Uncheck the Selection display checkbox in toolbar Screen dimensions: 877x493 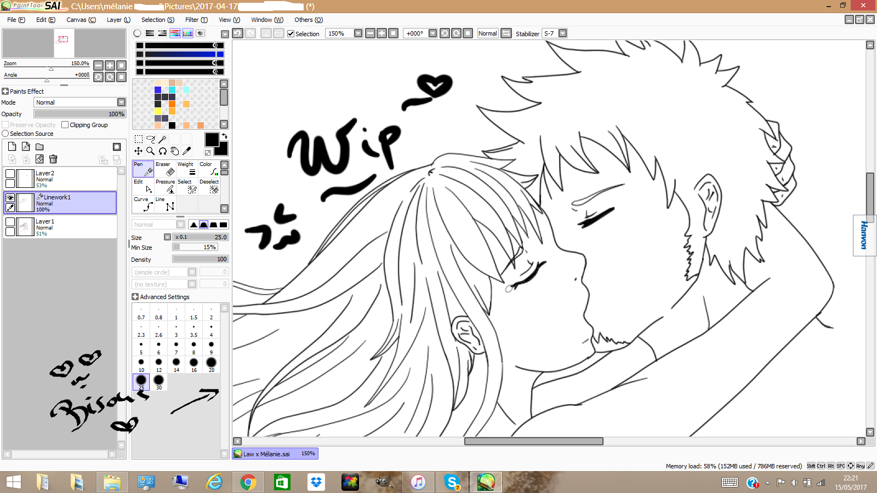point(291,34)
